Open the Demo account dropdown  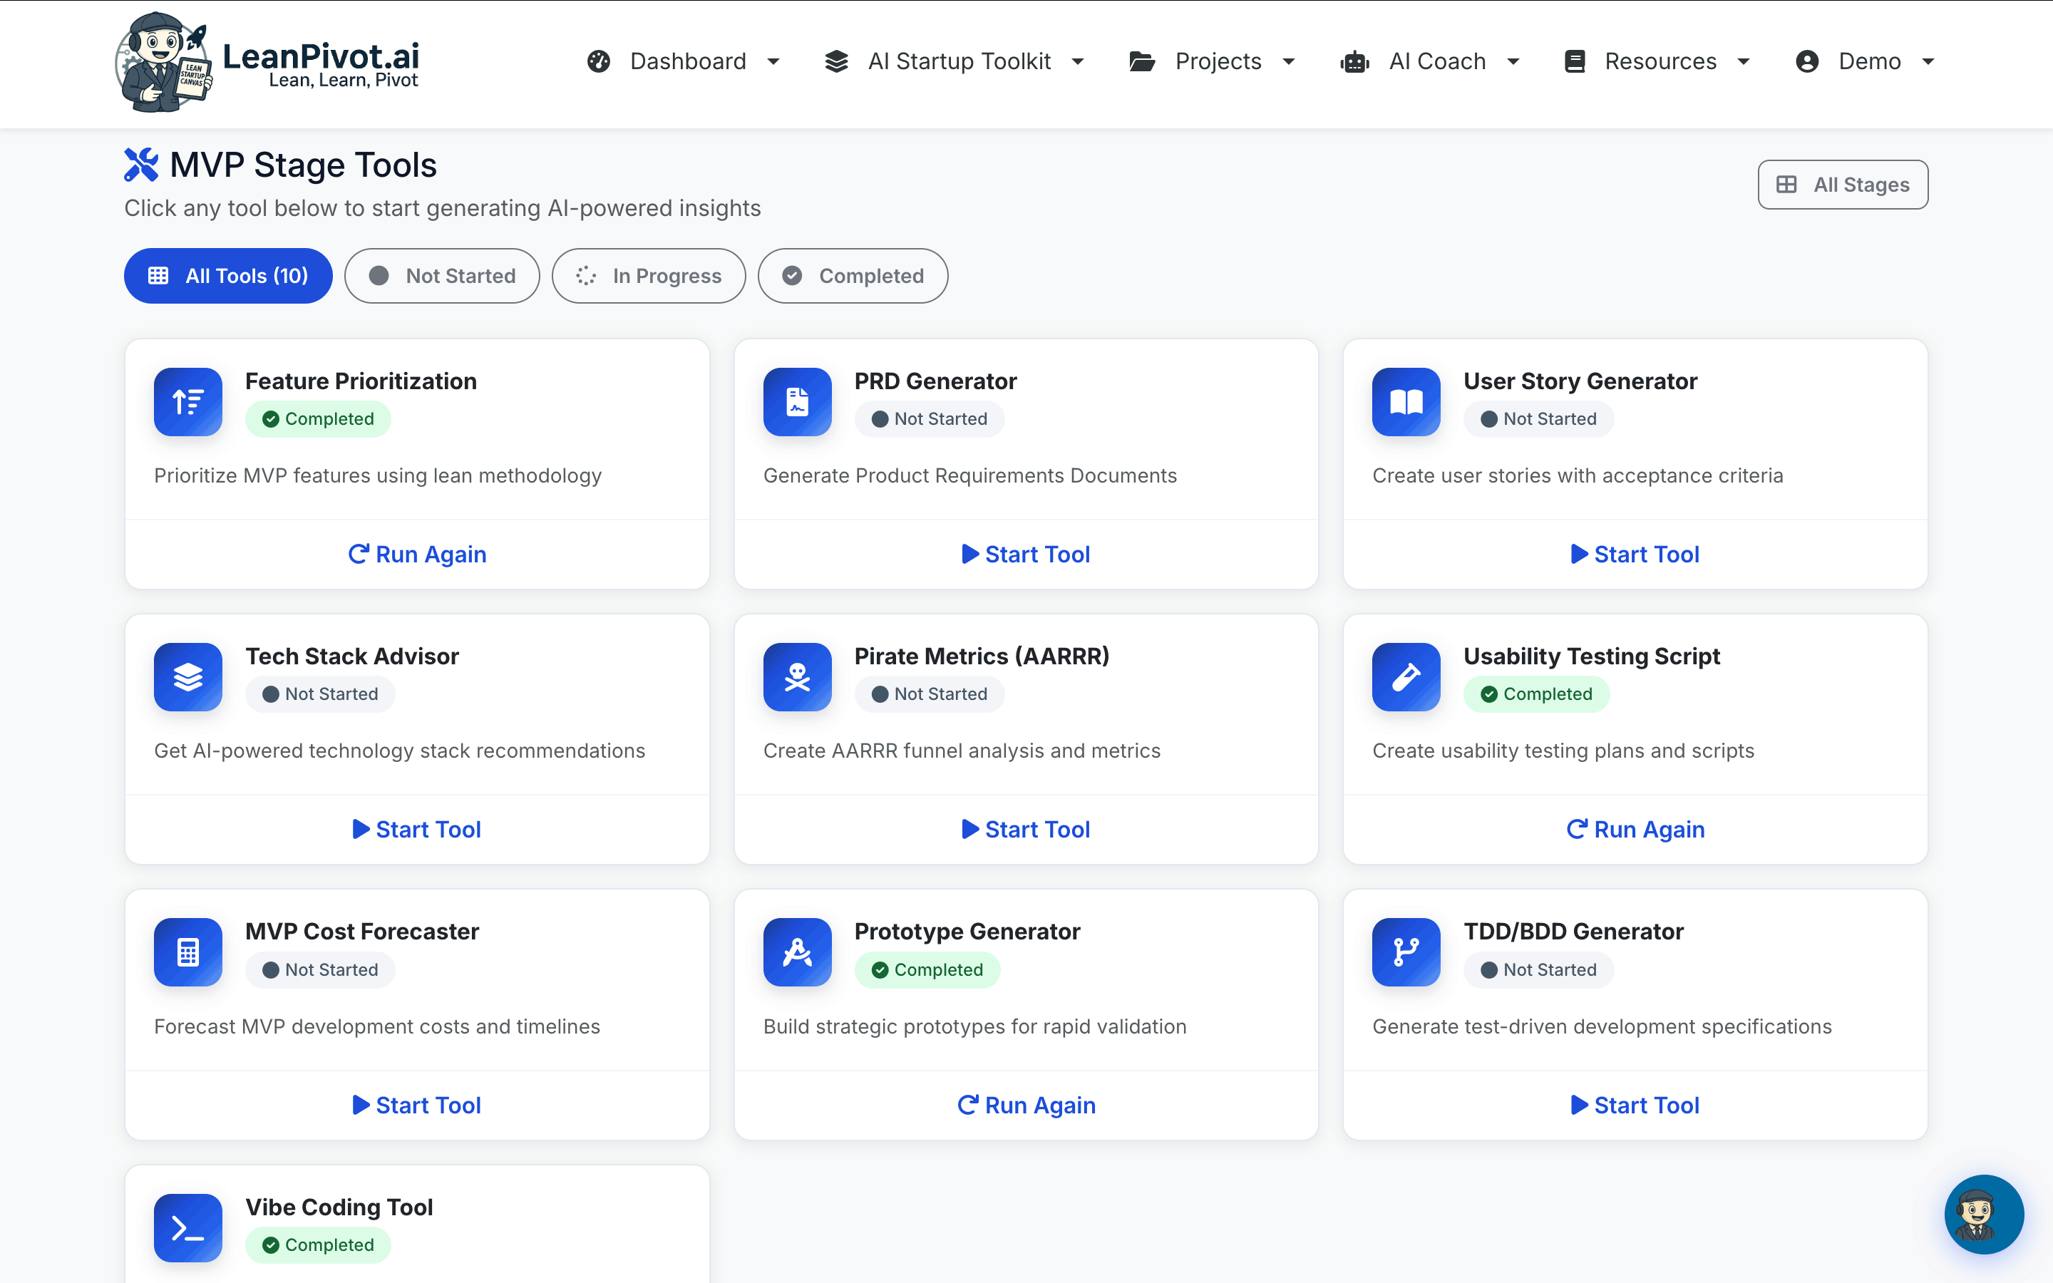point(1865,61)
